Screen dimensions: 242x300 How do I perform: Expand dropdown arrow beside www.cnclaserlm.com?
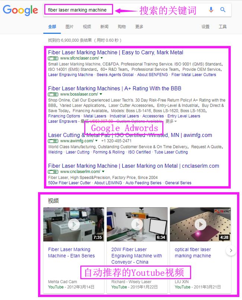pyautogui.click(x=103, y=171)
